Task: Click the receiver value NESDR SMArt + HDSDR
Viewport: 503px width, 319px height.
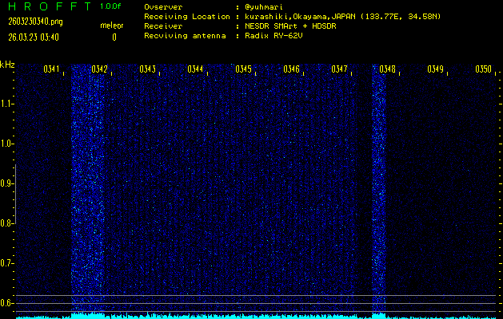Action: coord(290,26)
